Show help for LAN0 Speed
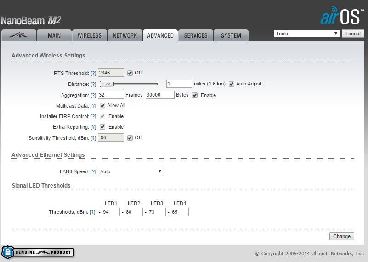The width and height of the screenshot is (368, 262). coord(93,171)
